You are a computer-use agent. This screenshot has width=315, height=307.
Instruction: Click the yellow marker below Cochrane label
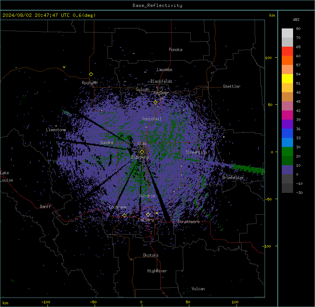pyautogui.click(x=124, y=215)
